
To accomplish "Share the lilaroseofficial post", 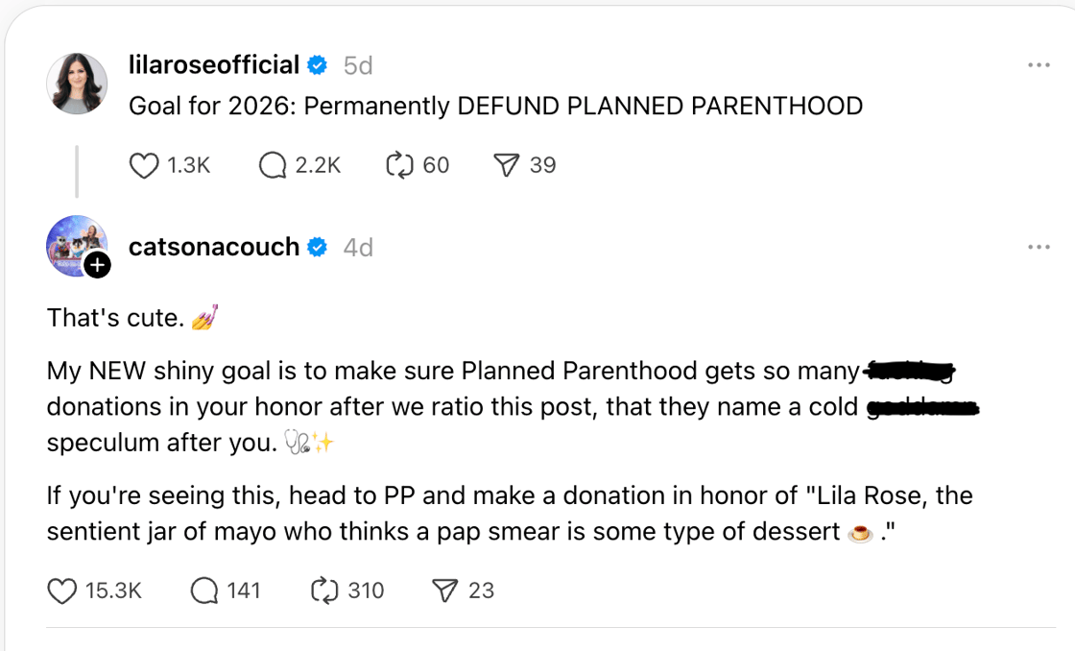I will coord(506,166).
